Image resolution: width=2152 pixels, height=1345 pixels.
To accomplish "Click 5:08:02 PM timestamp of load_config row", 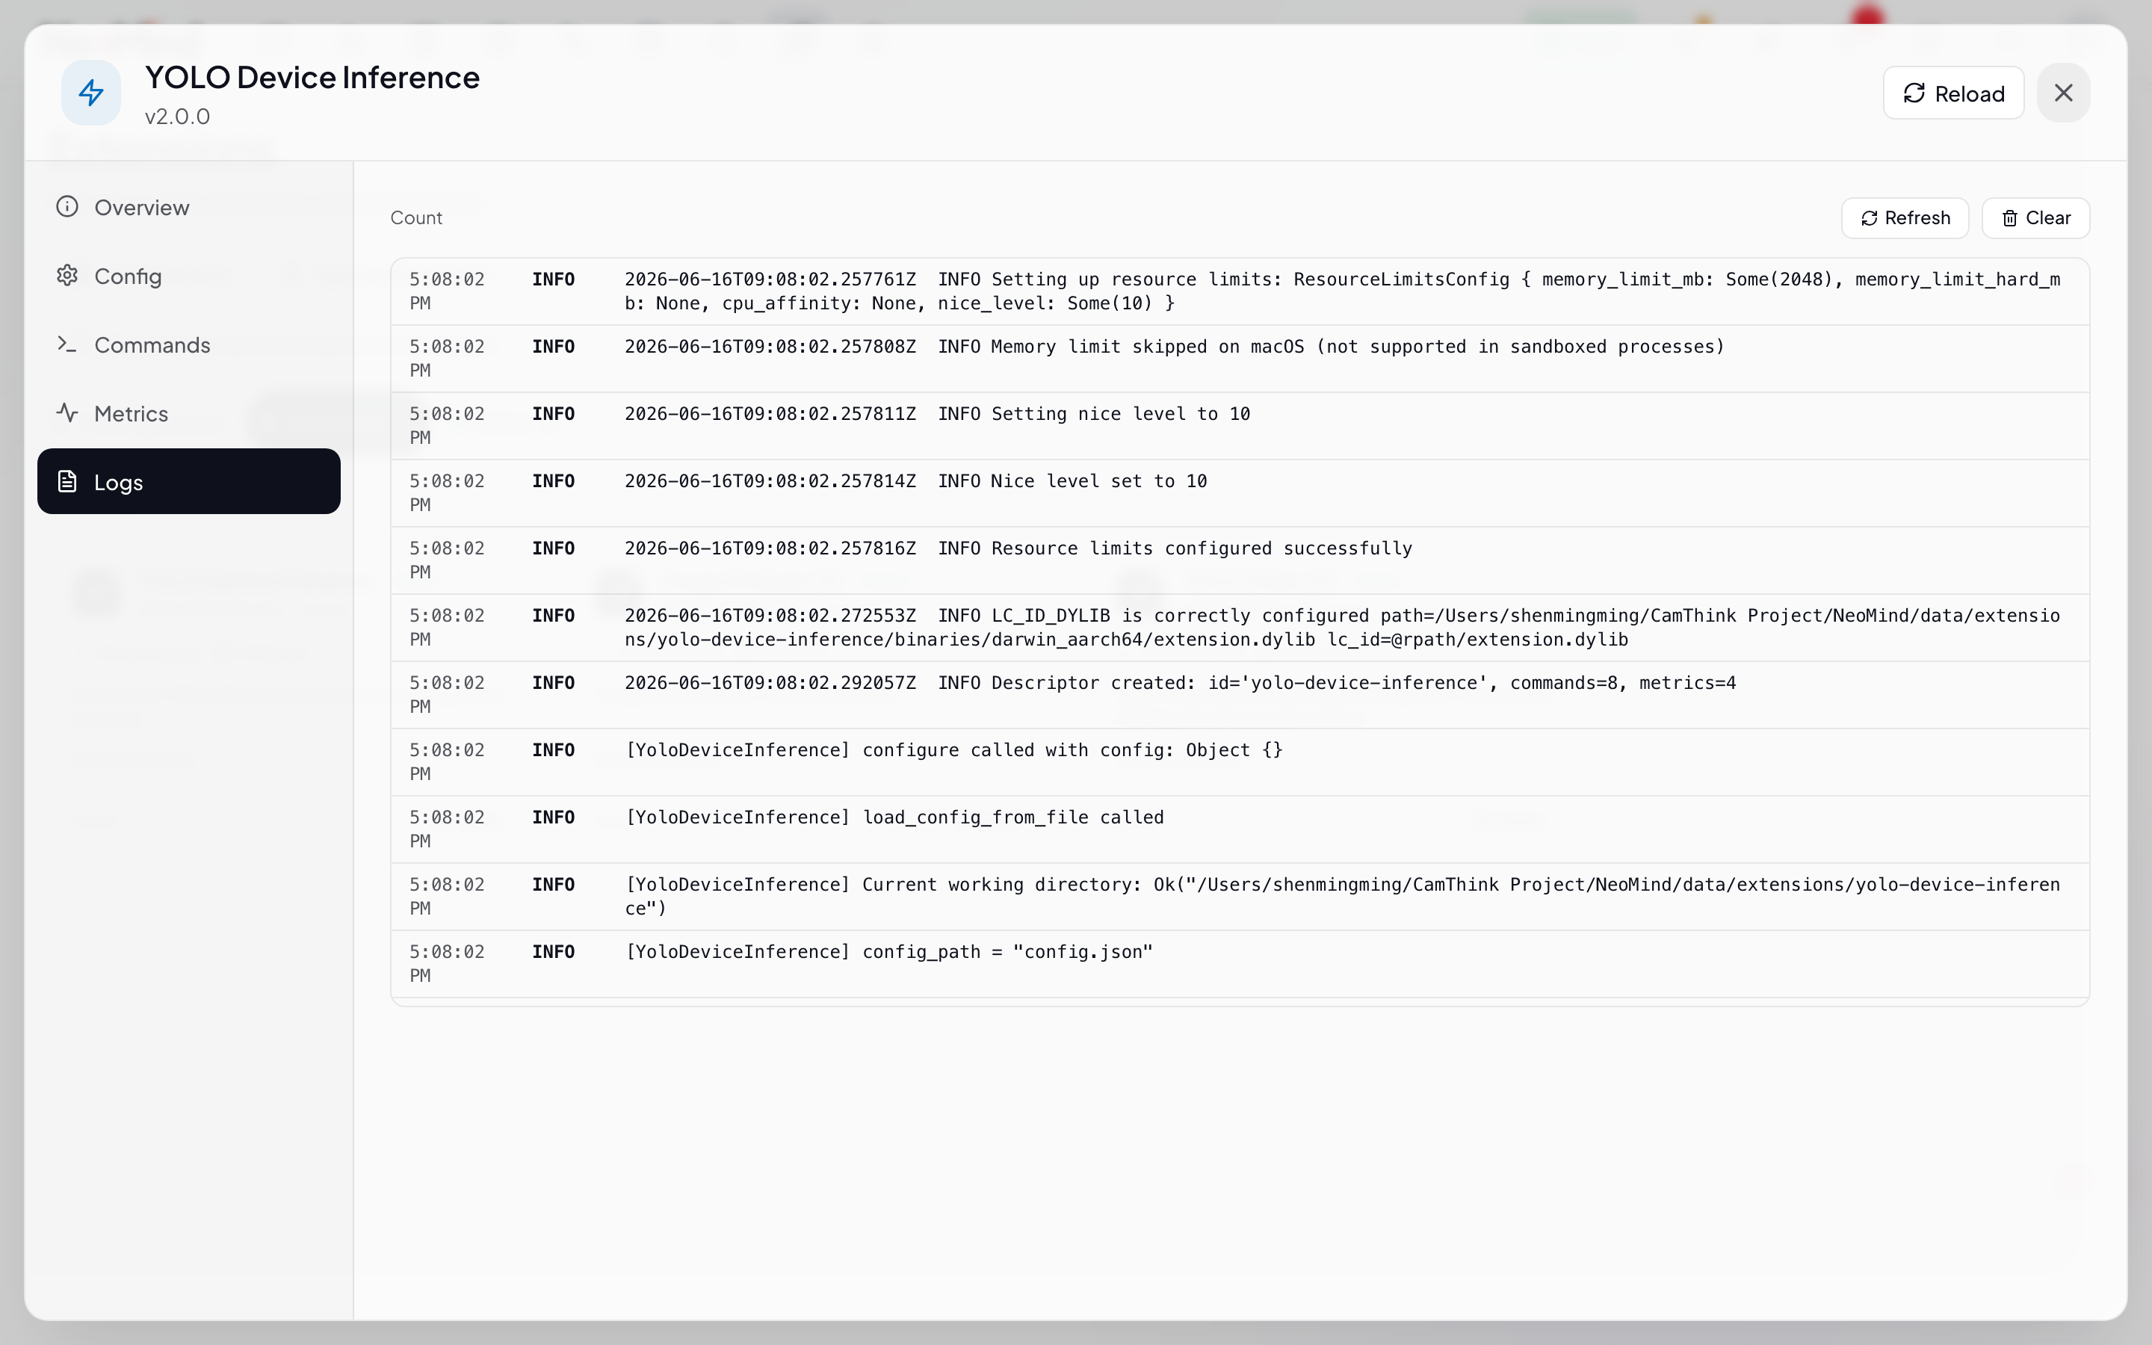I will click(446, 829).
